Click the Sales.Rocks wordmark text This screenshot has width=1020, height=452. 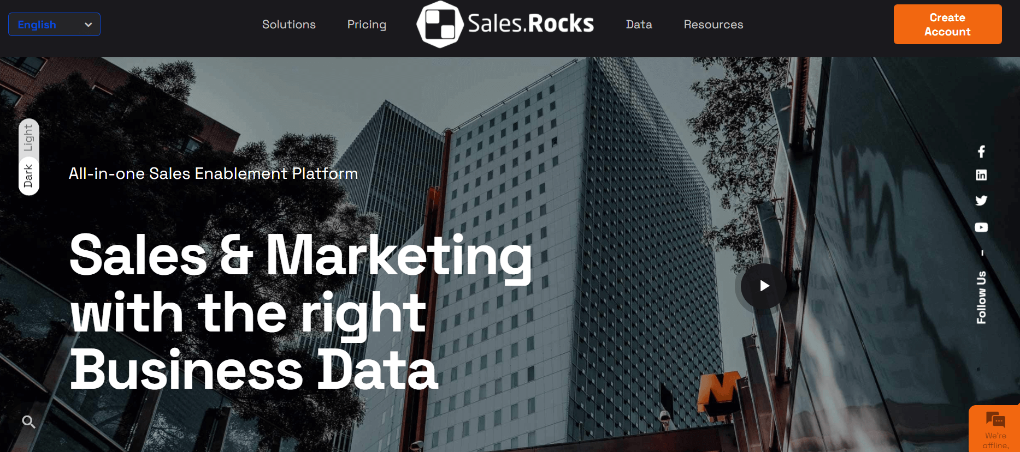(x=530, y=24)
